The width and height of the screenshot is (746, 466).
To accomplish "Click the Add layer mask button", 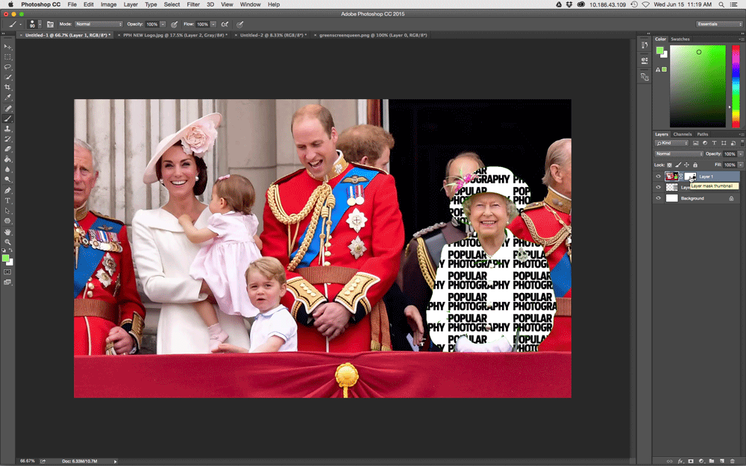I will (x=691, y=462).
